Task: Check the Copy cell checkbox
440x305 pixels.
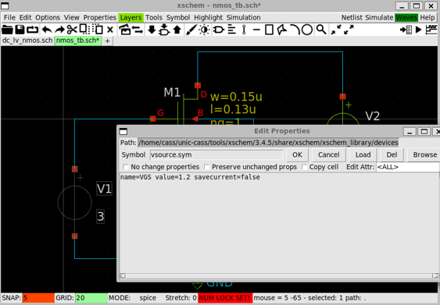Action: point(305,167)
